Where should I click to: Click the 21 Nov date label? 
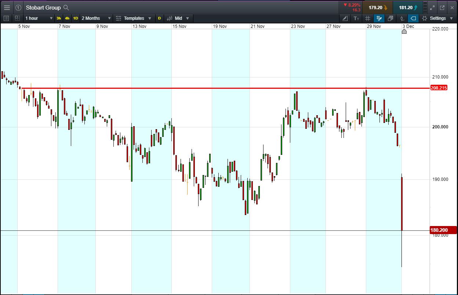point(258,26)
